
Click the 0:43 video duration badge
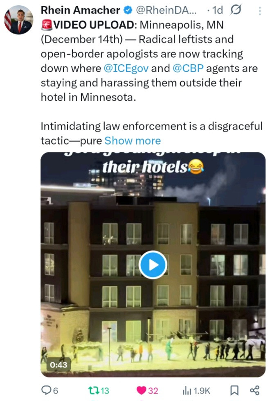point(58,365)
